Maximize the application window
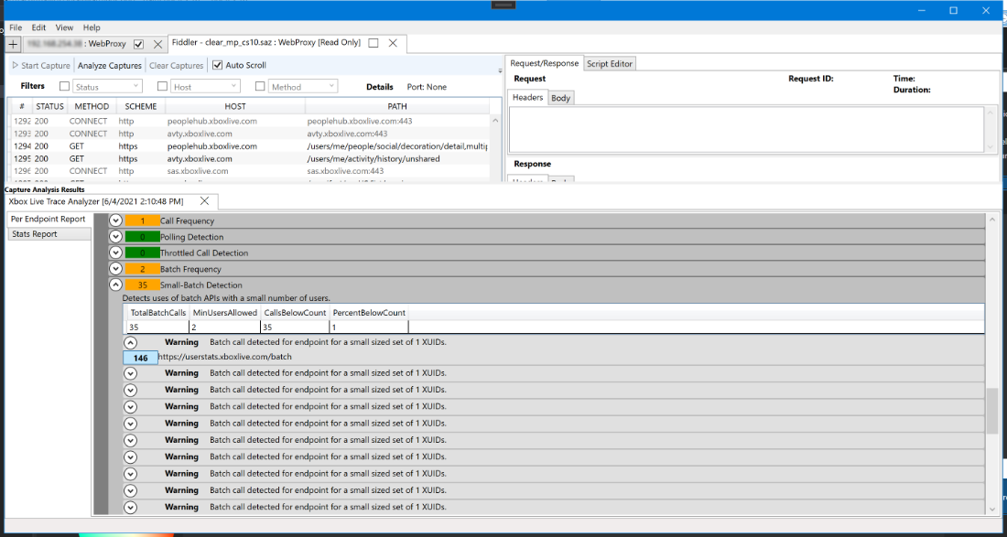 tap(953, 10)
